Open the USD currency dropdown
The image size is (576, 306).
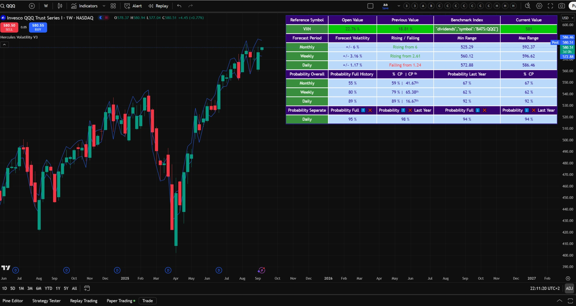click(568, 18)
